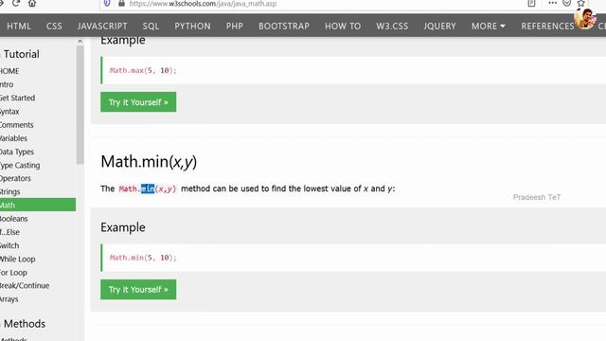
Task: Open the Intro sidebar link
Action: click(x=7, y=84)
